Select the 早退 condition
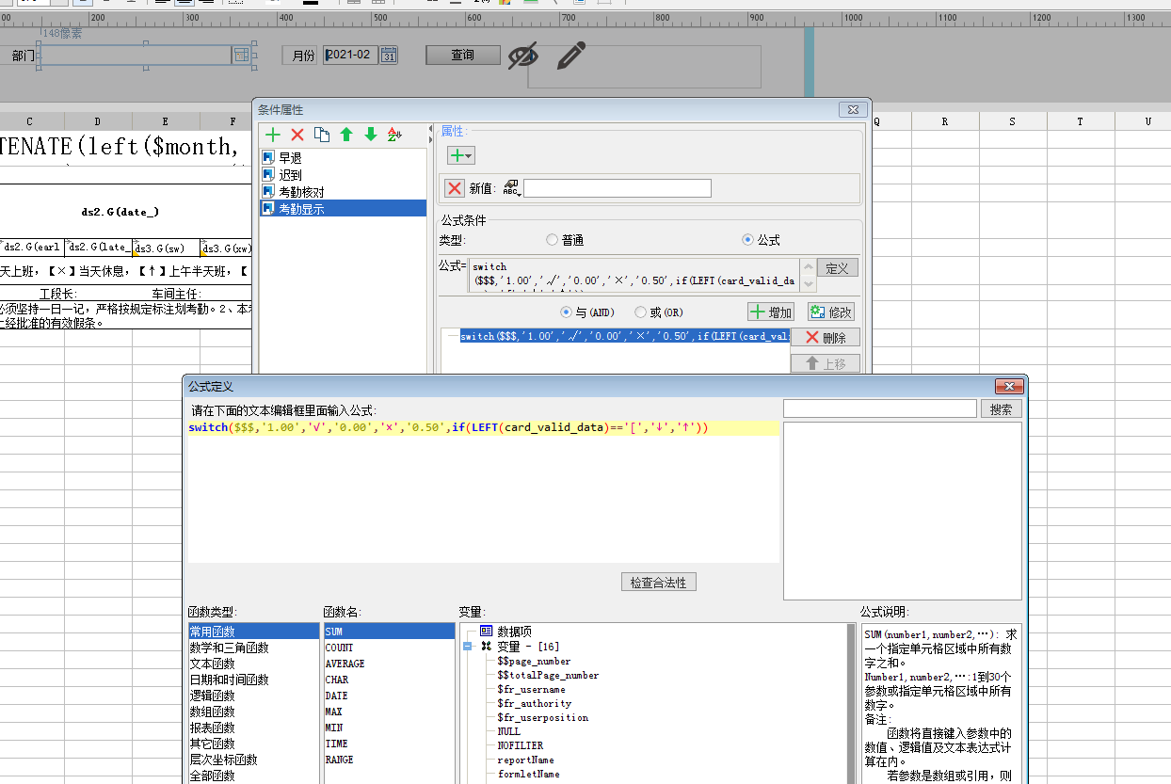 343,158
